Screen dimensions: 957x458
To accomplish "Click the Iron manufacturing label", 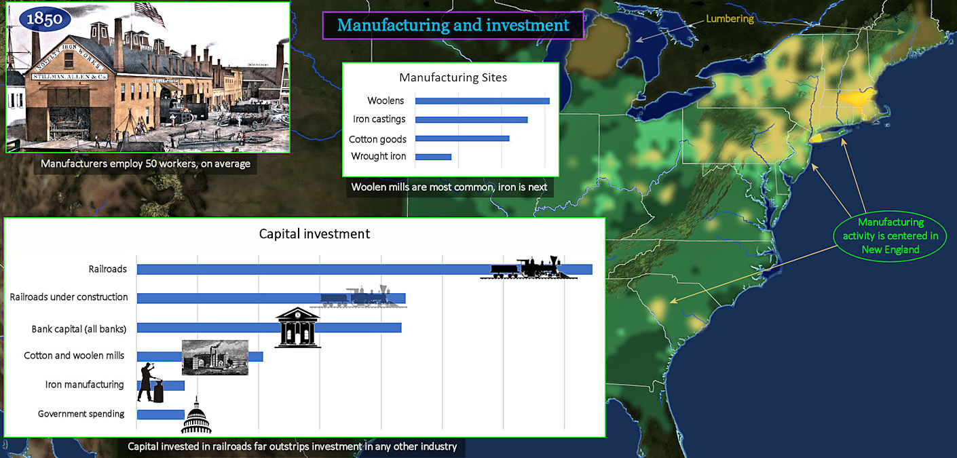I will pyautogui.click(x=85, y=385).
